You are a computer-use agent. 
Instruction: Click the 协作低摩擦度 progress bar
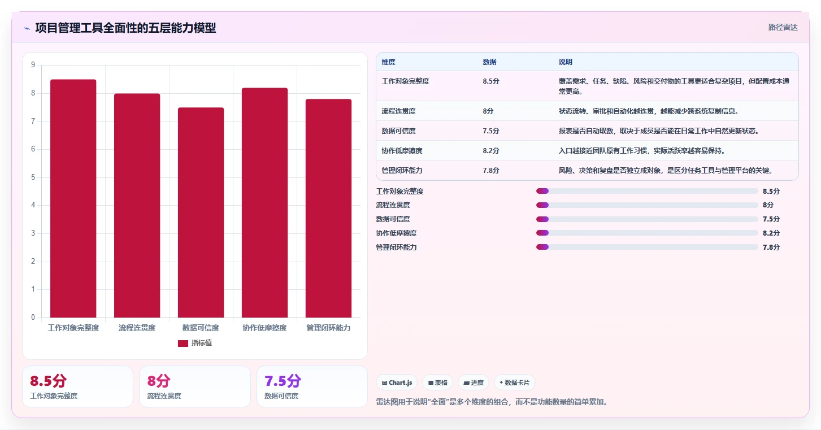(x=647, y=233)
